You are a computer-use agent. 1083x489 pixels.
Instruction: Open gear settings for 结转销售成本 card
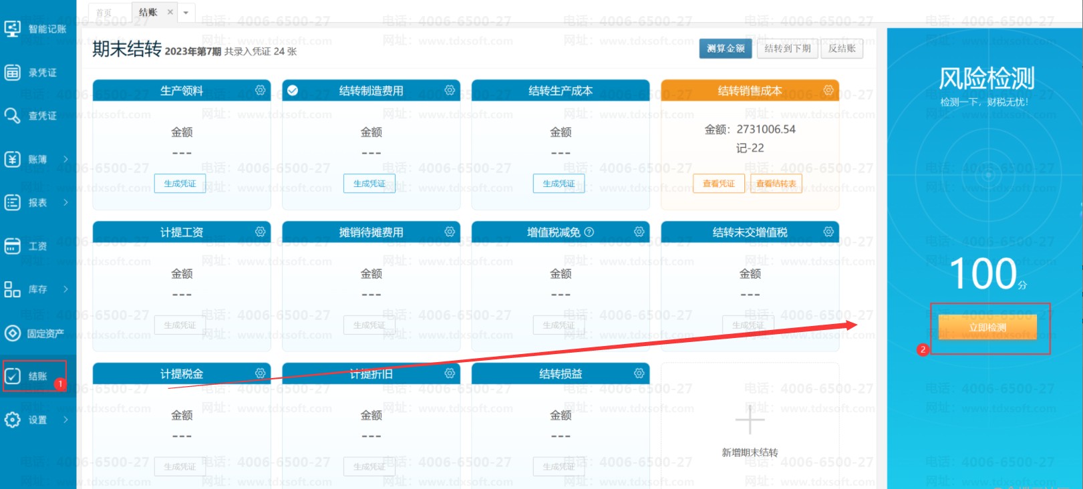pos(828,90)
